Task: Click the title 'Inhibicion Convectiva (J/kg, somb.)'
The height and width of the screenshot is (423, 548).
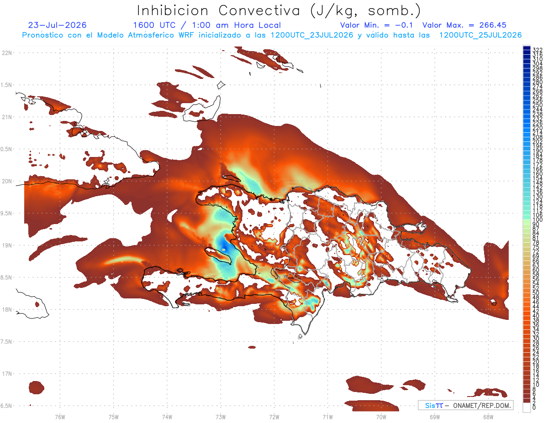Action: (279, 11)
